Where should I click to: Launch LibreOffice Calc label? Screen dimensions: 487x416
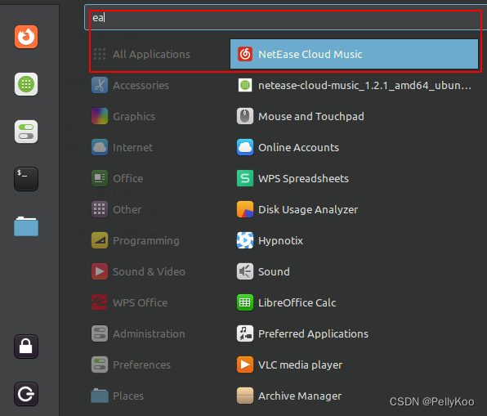click(297, 303)
